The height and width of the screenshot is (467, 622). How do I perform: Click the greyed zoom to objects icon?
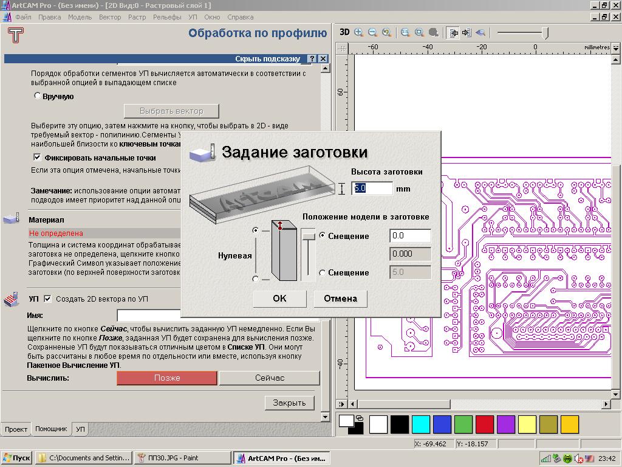[x=434, y=33]
